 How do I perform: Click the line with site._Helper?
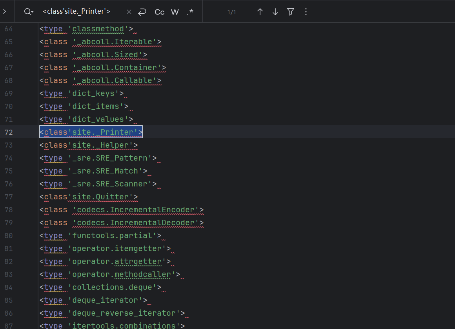tap(89, 145)
